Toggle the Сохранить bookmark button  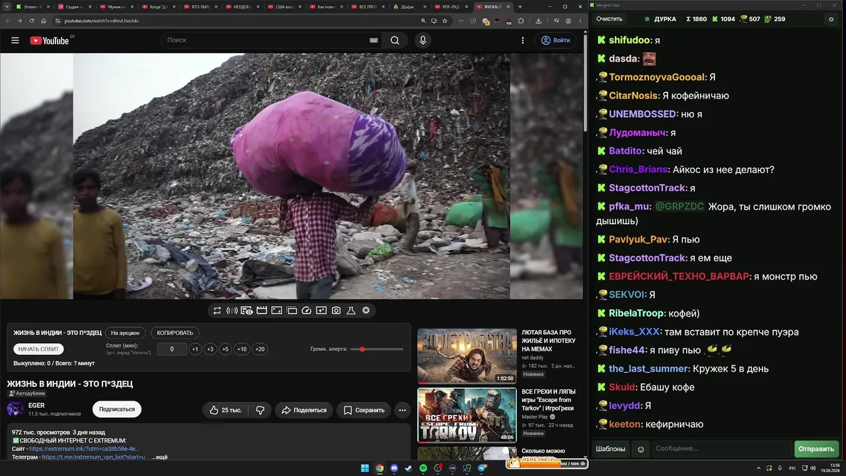(x=364, y=410)
